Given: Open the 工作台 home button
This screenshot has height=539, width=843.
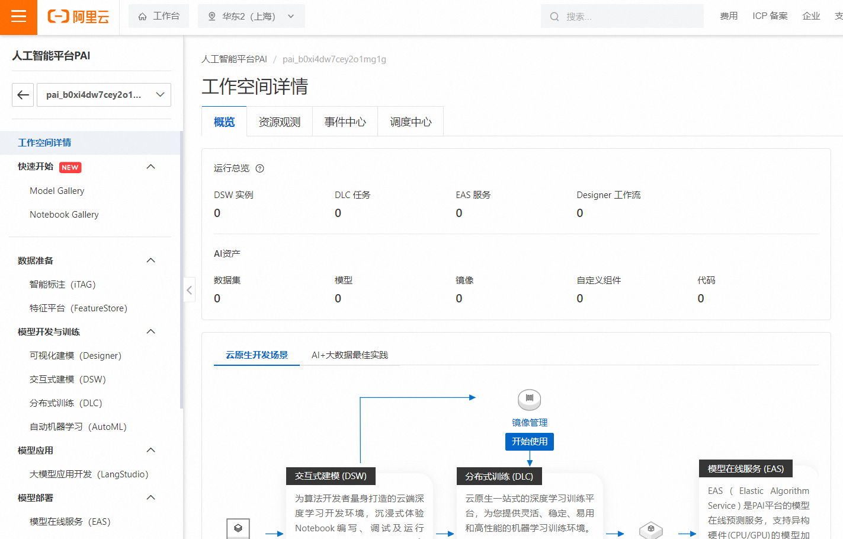Looking at the screenshot, I should pos(159,16).
